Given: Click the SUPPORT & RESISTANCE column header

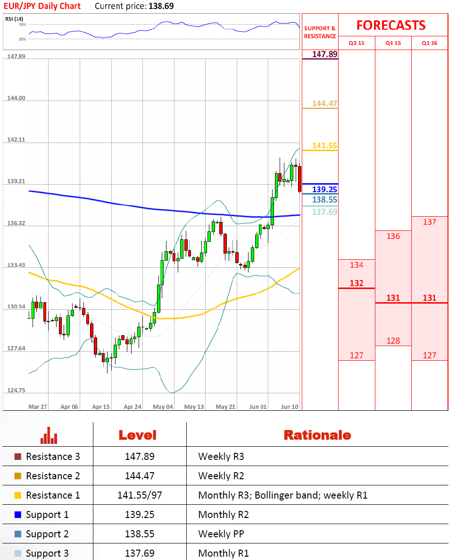Looking at the screenshot, I should pyautogui.click(x=320, y=32).
